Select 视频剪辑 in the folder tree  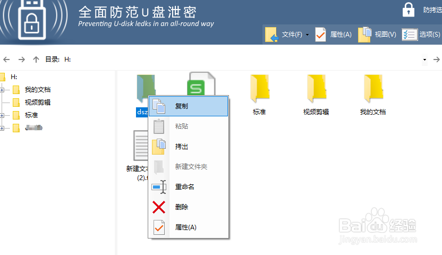tap(38, 103)
